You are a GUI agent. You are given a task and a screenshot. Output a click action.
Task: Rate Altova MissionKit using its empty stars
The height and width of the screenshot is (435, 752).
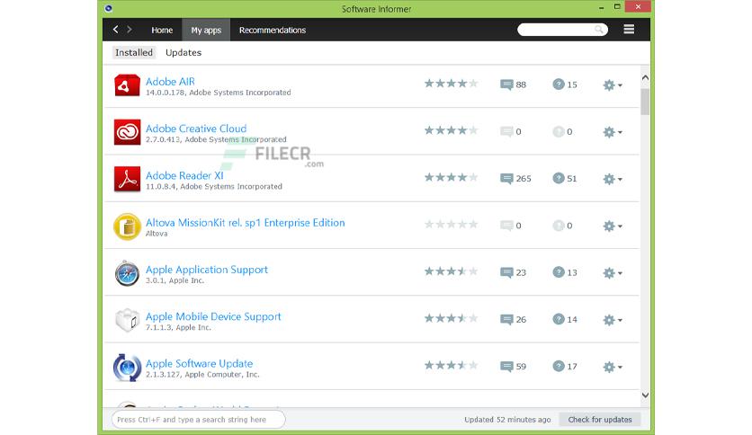(x=451, y=224)
